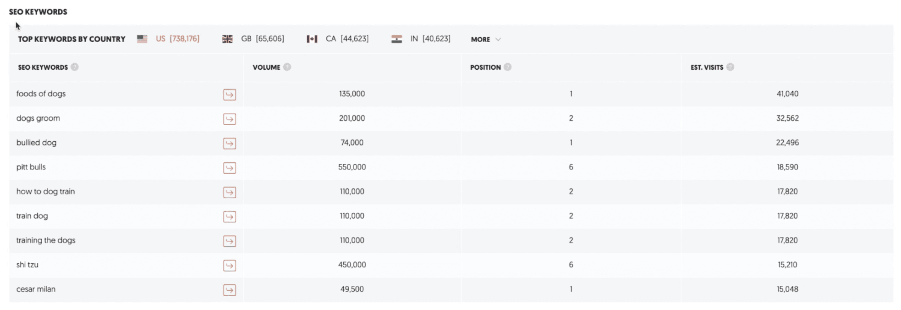Click help icon beside Position header
The width and height of the screenshot is (901, 310).
pos(507,67)
